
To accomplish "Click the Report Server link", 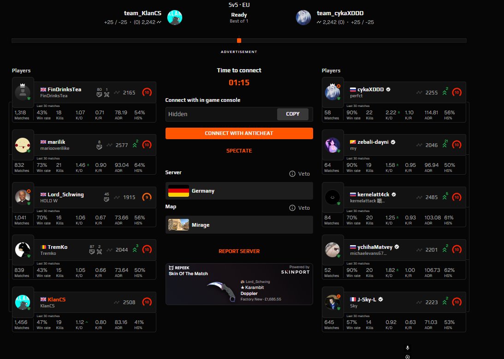I will pyautogui.click(x=239, y=251).
